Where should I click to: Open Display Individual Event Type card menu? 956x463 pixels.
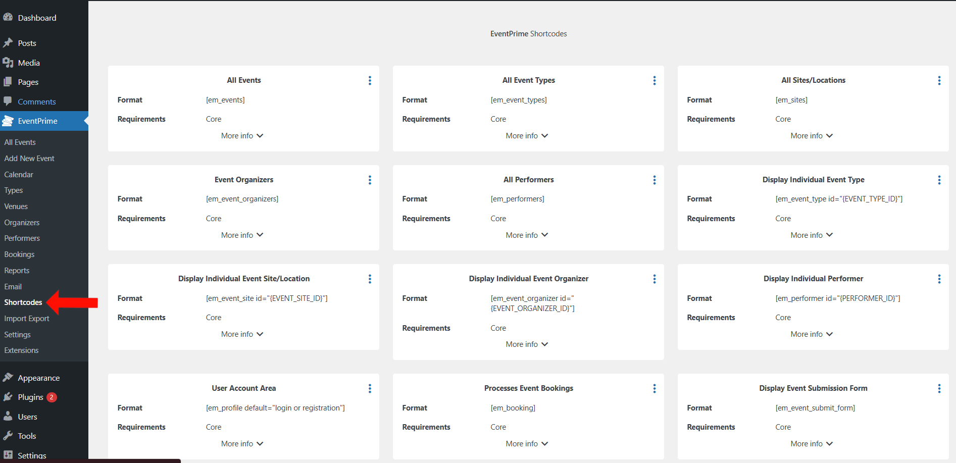(939, 180)
